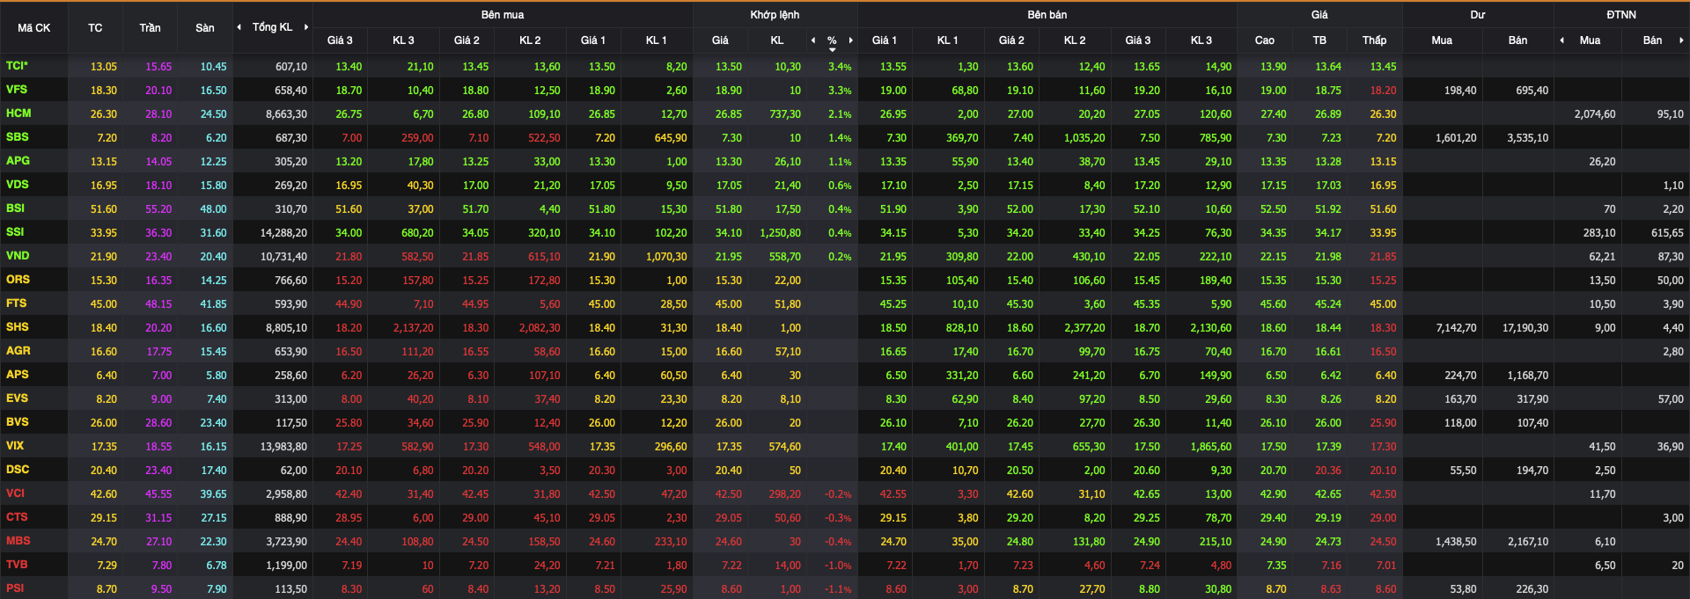Click the sort-descending indicator under the % header
The width and height of the screenshot is (1690, 599).
pyautogui.click(x=832, y=50)
